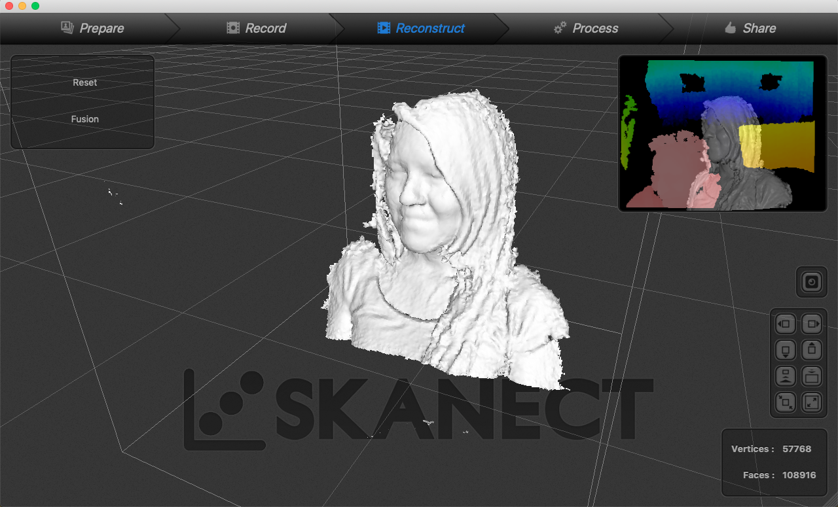The width and height of the screenshot is (838, 507).
Task: Click the camera view reset icon
Action: [x=812, y=282]
